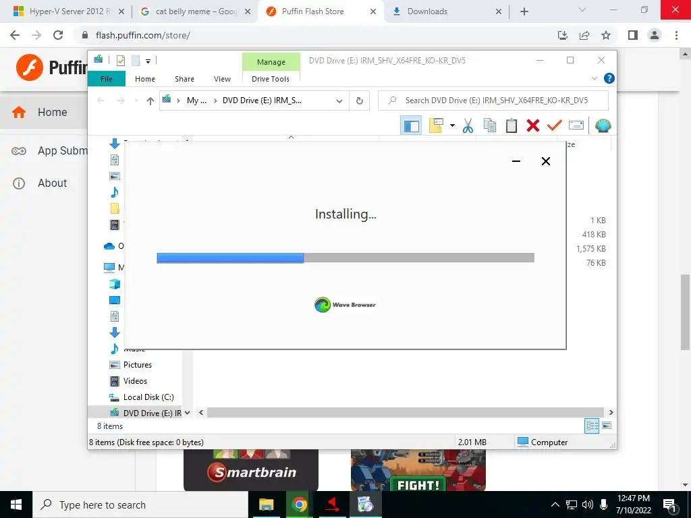Toggle the navigation pane button in Explorer toolbar
This screenshot has height=518, width=691.
pyautogui.click(x=411, y=126)
